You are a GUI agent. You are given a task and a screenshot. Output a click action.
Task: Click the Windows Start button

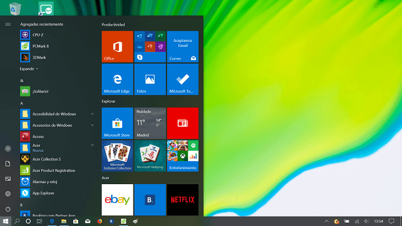6,221
